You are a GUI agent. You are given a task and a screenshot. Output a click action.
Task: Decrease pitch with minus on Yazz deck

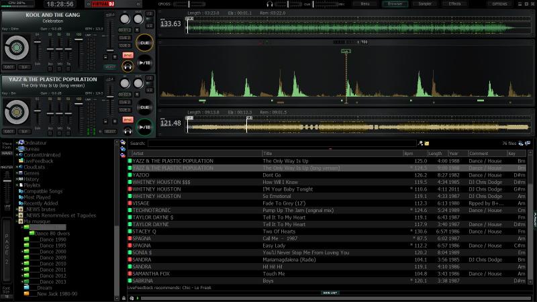pyautogui.click(x=105, y=121)
